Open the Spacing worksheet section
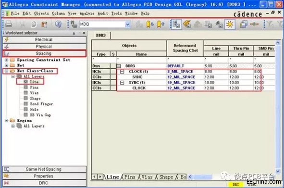Viewport: 284px width, 188px height. 44,53
